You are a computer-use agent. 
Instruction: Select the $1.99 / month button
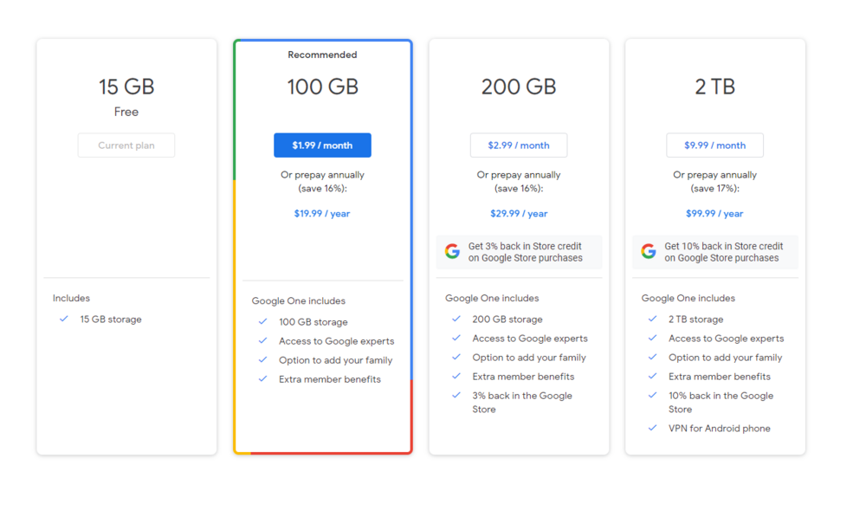(x=322, y=145)
